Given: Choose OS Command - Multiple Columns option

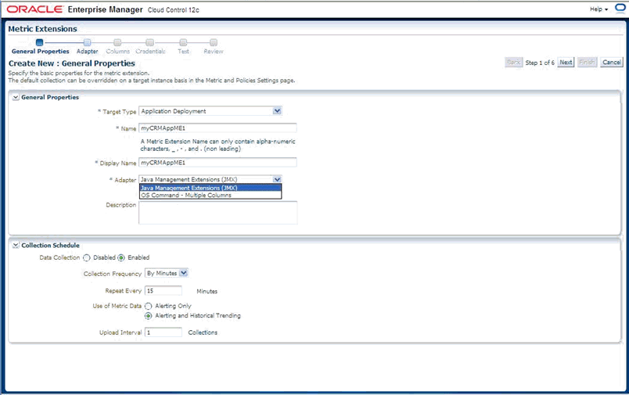Looking at the screenshot, I should [210, 195].
